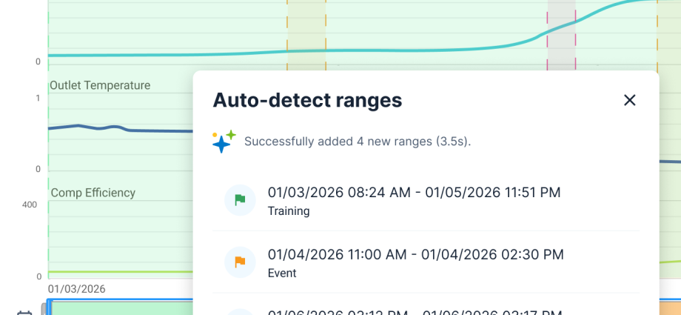This screenshot has width=681, height=315.
Task: Click the Outlet Temperature chart label
Action: tap(100, 85)
